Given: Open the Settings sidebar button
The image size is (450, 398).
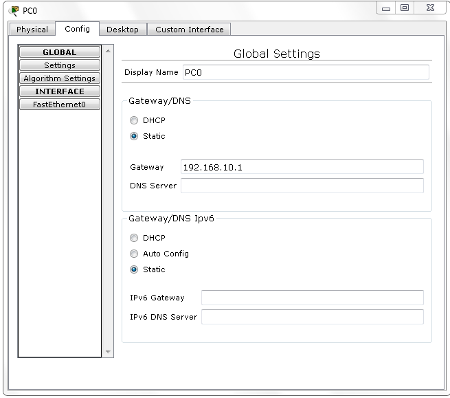Looking at the screenshot, I should [x=60, y=65].
